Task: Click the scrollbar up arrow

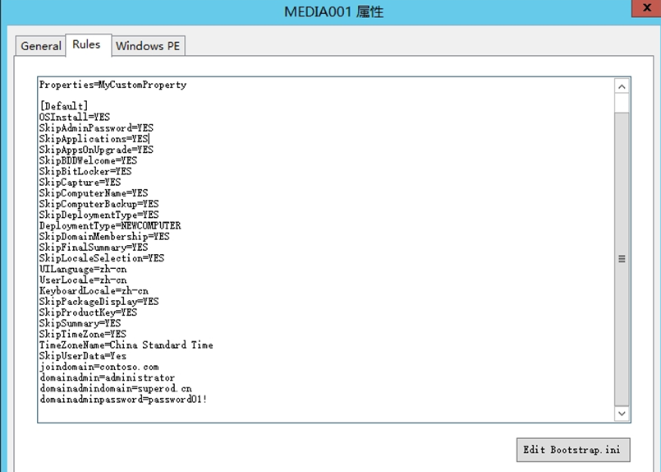Action: tap(622, 86)
